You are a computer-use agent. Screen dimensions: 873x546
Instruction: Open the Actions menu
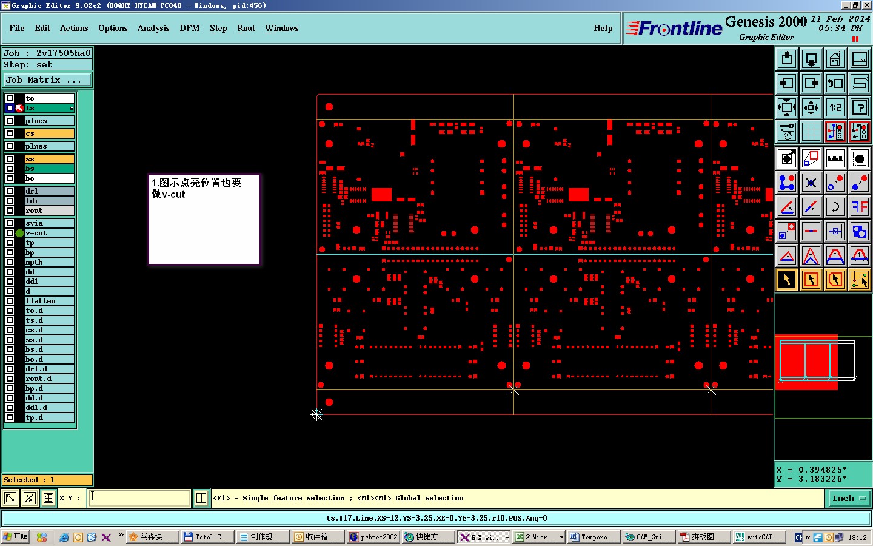(74, 29)
